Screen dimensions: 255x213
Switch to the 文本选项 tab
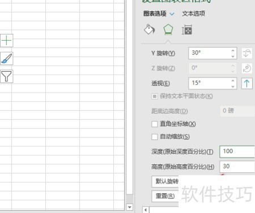[x=193, y=14]
